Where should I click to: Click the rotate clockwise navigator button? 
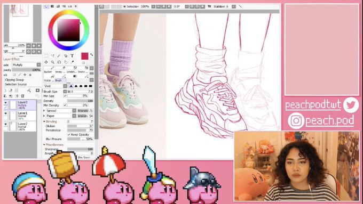tap(34, 52)
